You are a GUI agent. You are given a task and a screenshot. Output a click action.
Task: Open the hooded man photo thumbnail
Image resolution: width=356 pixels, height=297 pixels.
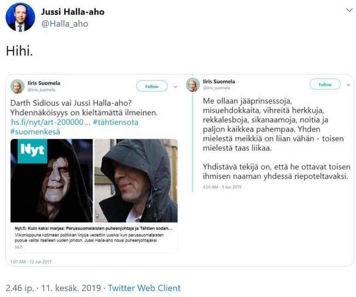tap(136, 181)
